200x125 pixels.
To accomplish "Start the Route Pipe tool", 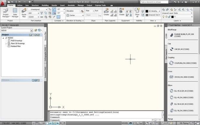I will click(24, 13).
